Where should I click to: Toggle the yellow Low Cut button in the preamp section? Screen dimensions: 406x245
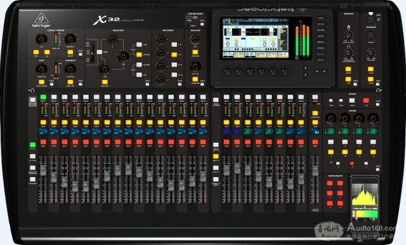point(70,52)
